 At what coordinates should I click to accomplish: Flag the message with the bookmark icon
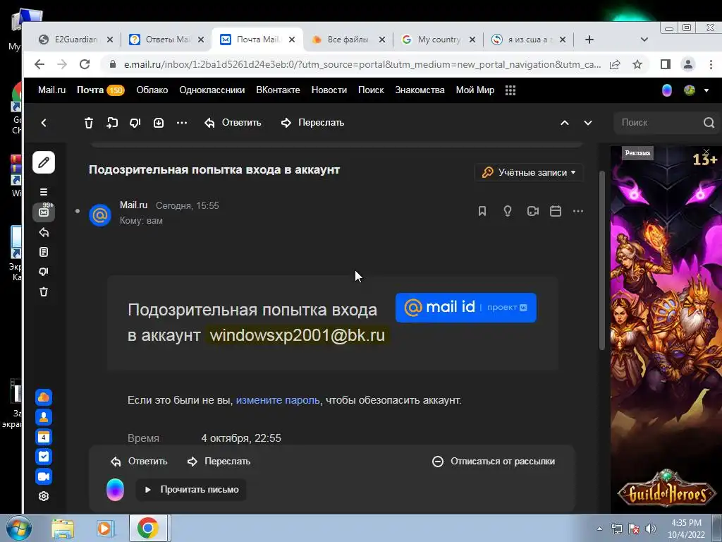coord(482,211)
